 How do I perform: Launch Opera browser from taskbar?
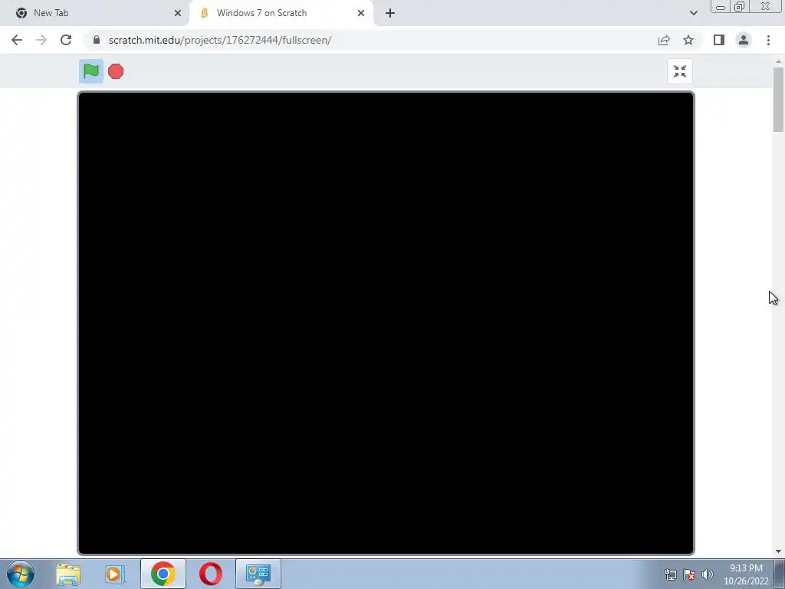click(x=211, y=574)
